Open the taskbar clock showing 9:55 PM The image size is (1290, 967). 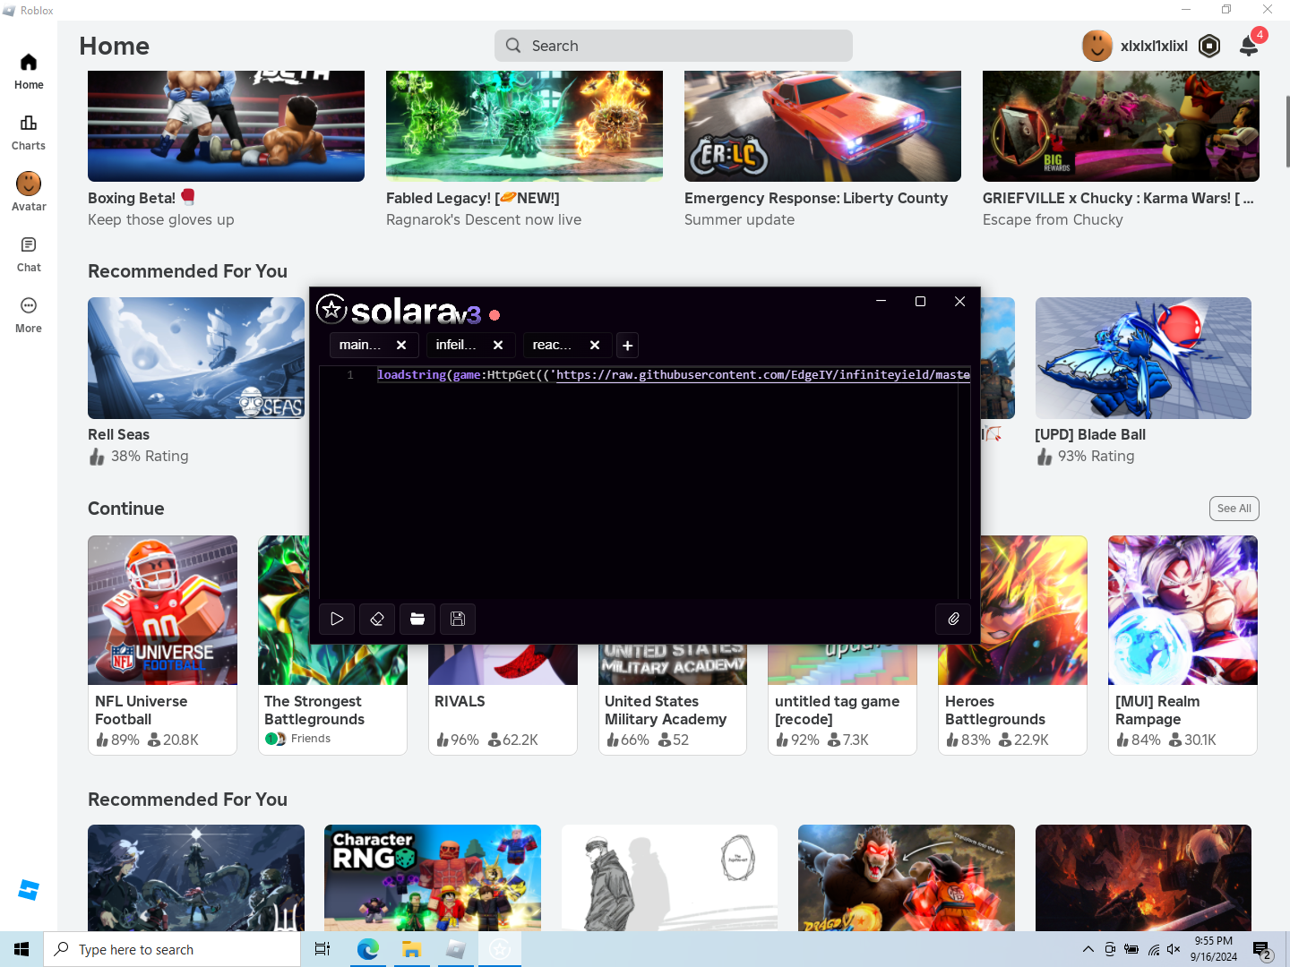(1214, 949)
